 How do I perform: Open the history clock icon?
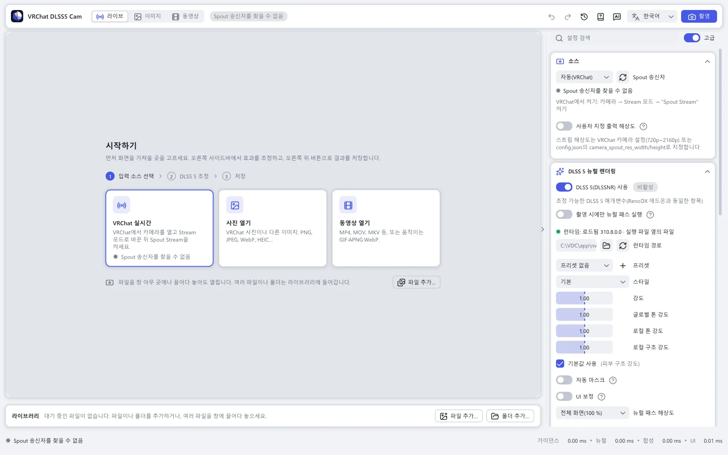click(584, 17)
